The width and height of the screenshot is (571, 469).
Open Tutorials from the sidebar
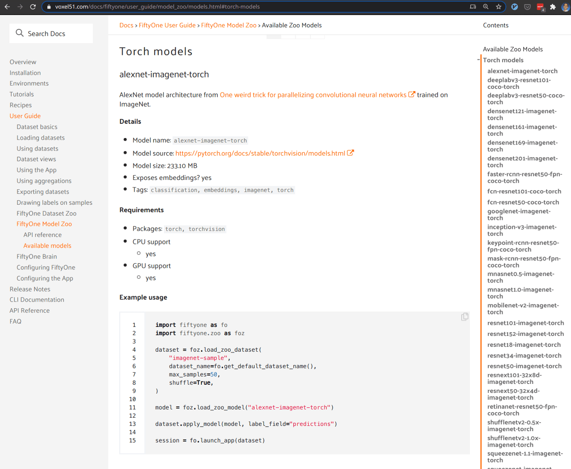[x=22, y=94]
